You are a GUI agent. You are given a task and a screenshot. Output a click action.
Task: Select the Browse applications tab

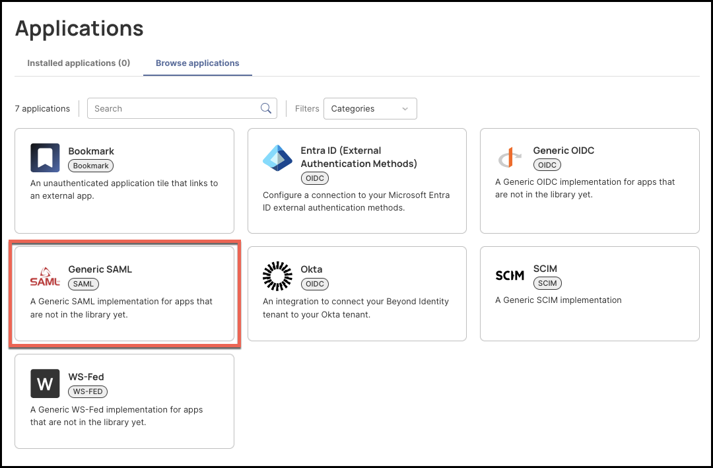[x=197, y=63]
